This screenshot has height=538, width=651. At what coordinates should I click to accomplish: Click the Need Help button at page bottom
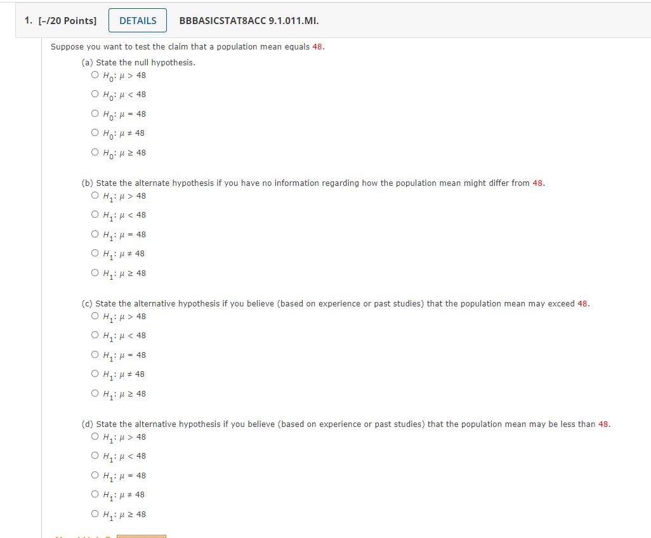coord(140,535)
